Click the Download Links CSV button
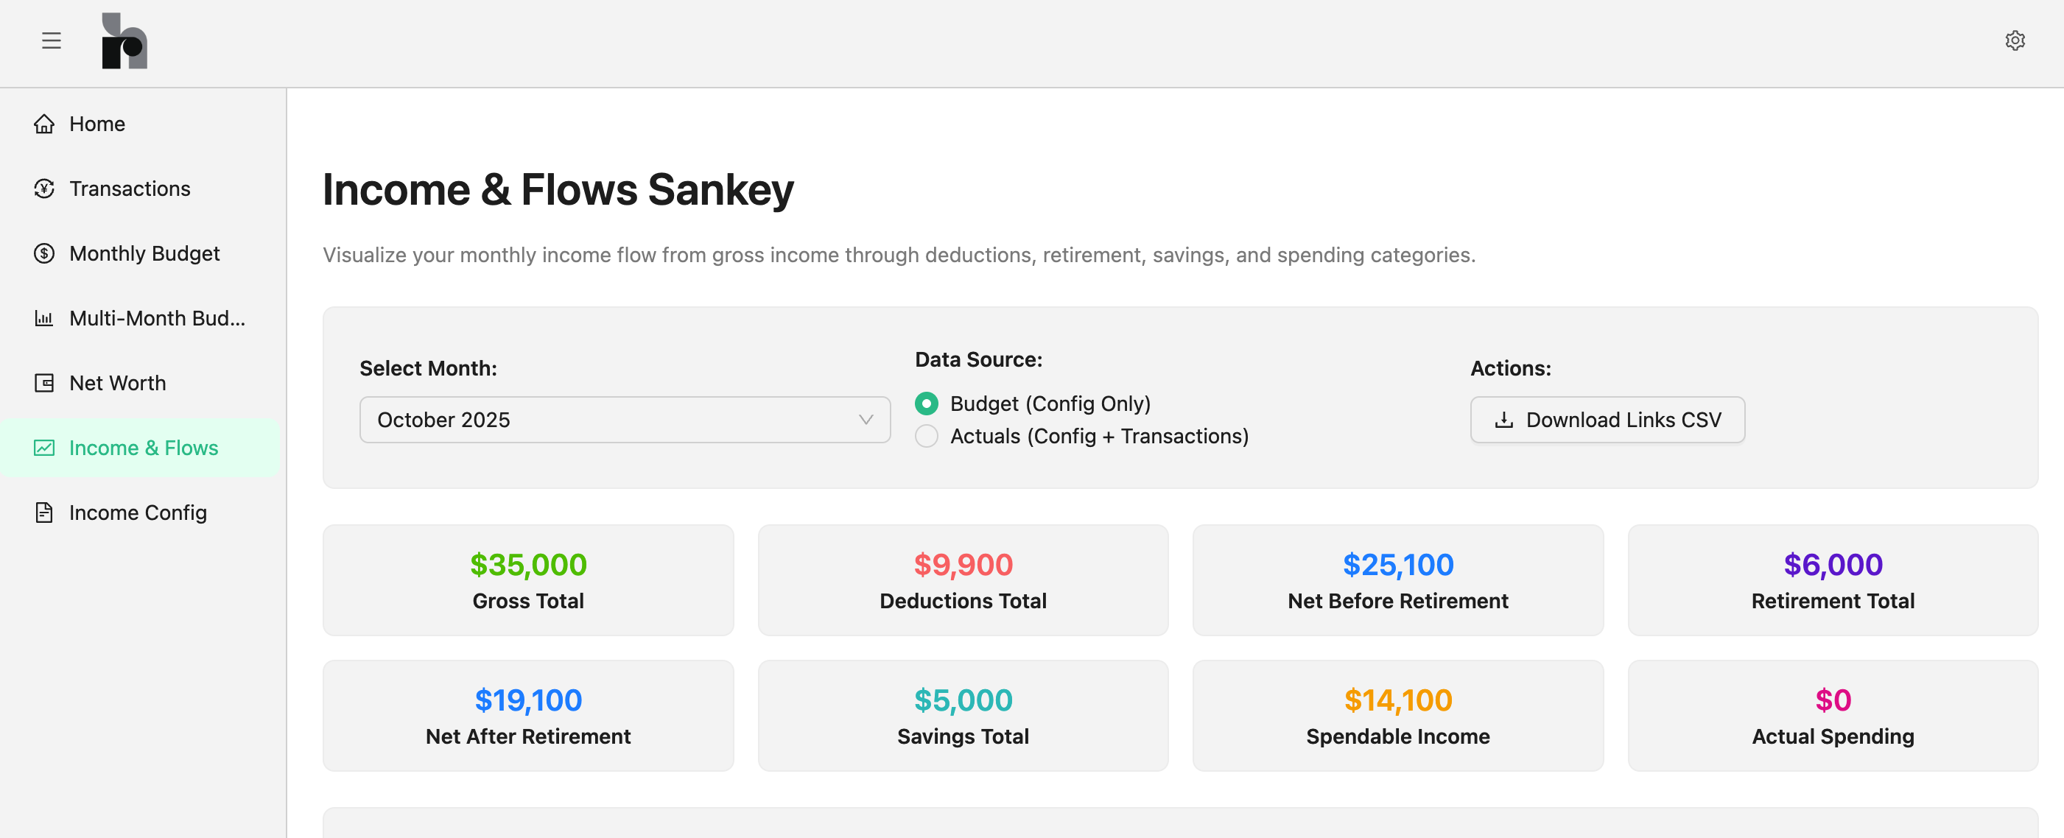2064x838 pixels. click(1607, 419)
